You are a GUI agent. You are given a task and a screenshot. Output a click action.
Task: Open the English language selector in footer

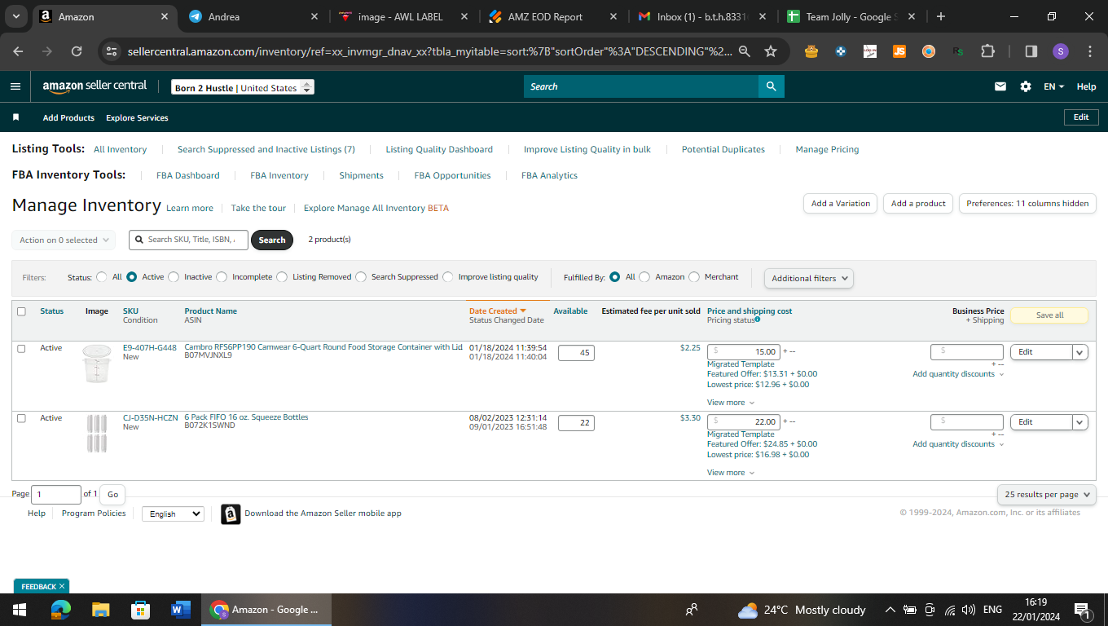coord(173,514)
